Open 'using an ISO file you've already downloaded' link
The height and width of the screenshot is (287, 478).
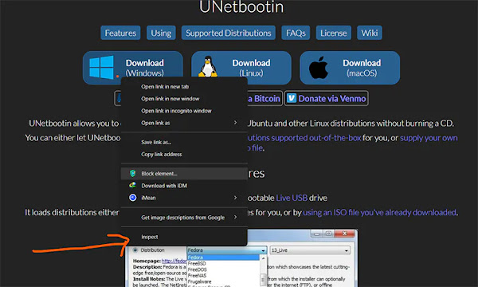coord(379,212)
